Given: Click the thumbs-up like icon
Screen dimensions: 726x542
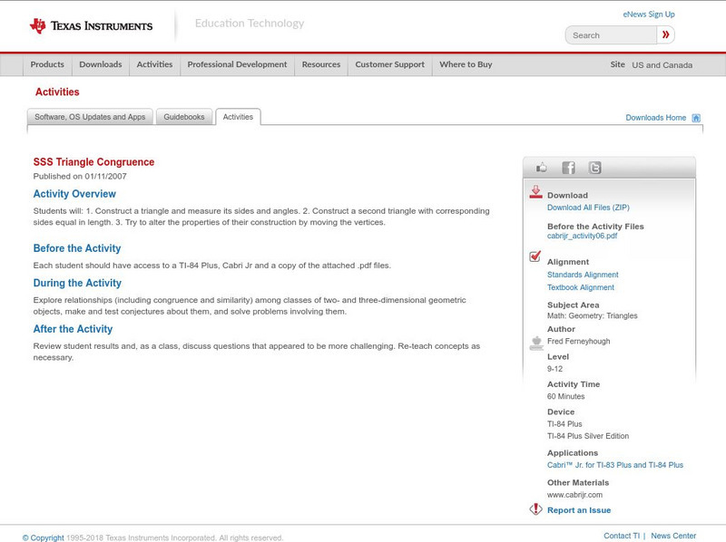Looking at the screenshot, I should (541, 168).
